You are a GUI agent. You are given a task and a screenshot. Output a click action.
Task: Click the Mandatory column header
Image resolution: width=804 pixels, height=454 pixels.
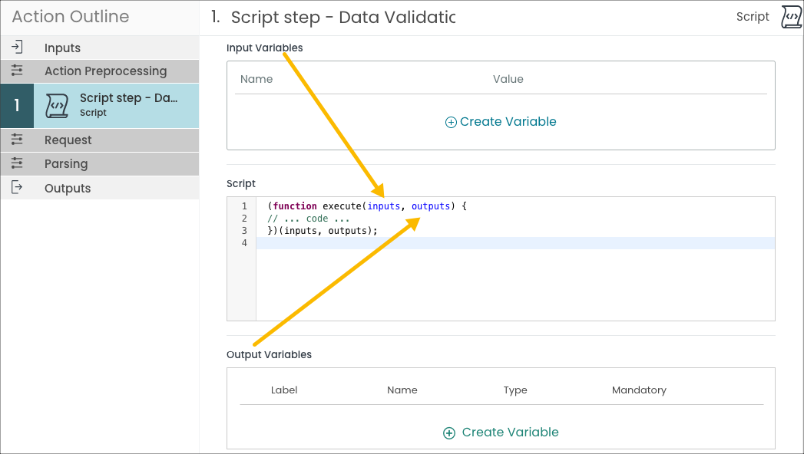point(639,390)
